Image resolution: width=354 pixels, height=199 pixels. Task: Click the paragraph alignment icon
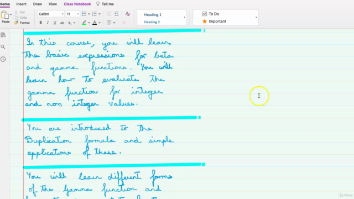click(x=109, y=23)
